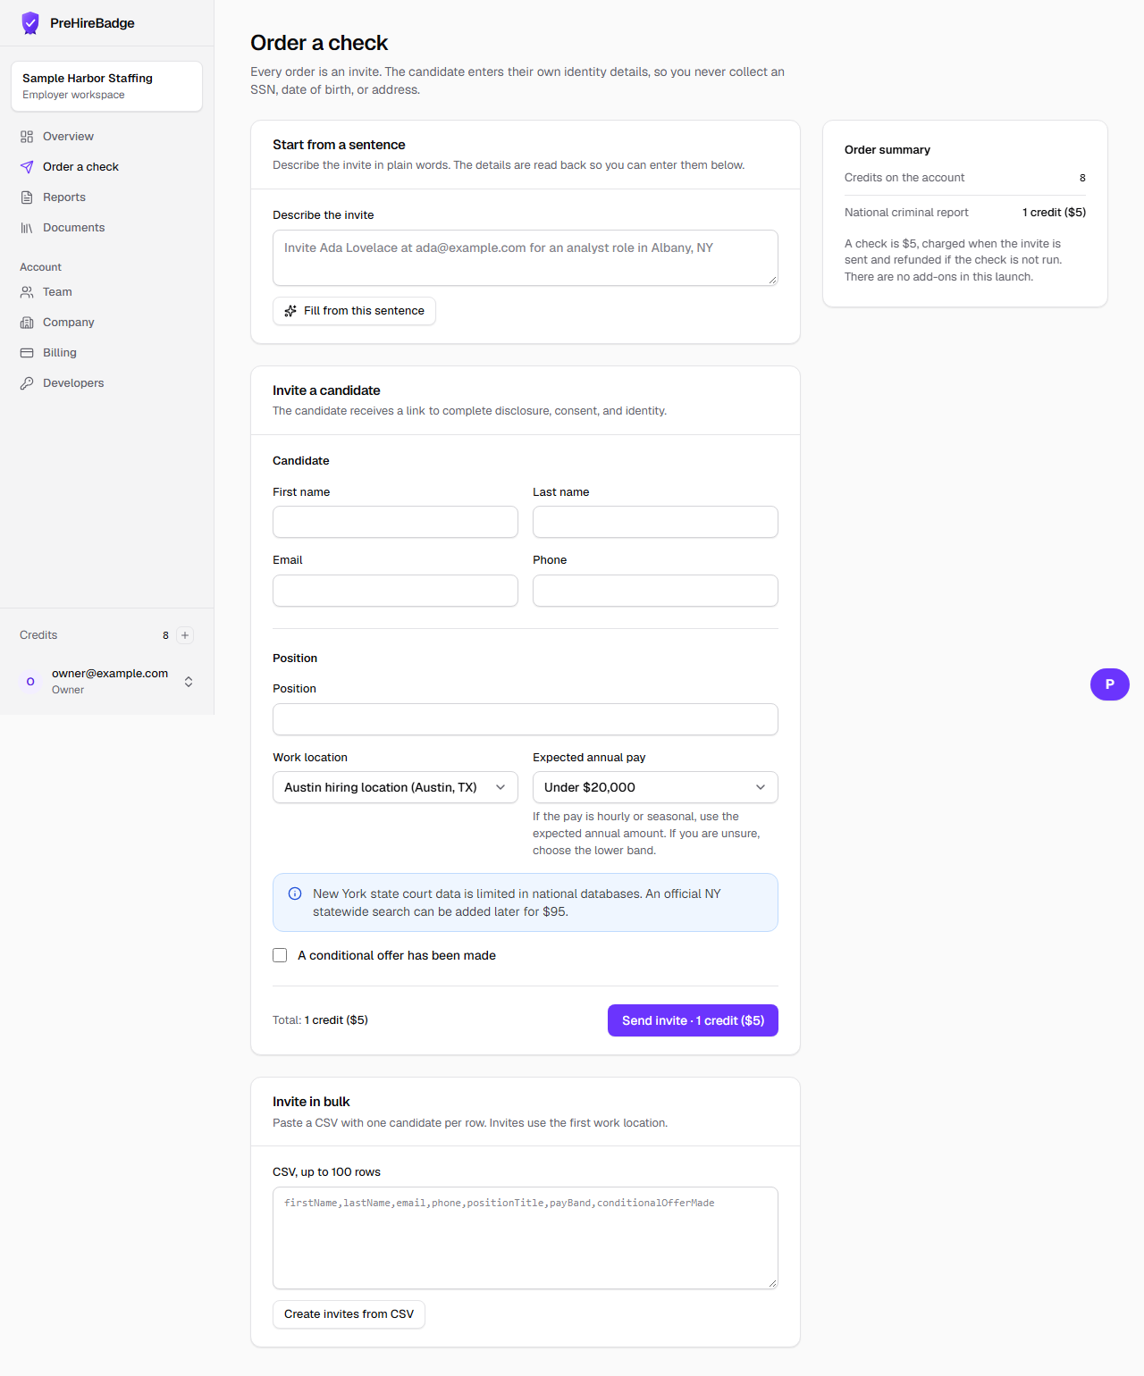Open the Documents library icon
1144x1376 pixels.
tap(27, 228)
